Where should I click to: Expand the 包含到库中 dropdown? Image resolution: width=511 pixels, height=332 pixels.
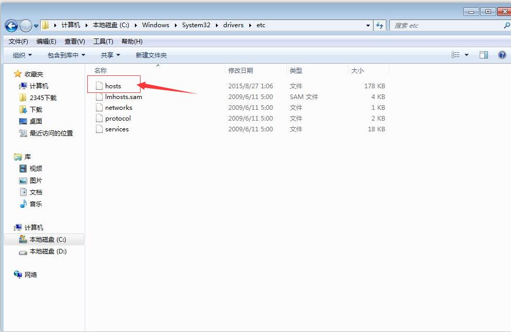[67, 55]
